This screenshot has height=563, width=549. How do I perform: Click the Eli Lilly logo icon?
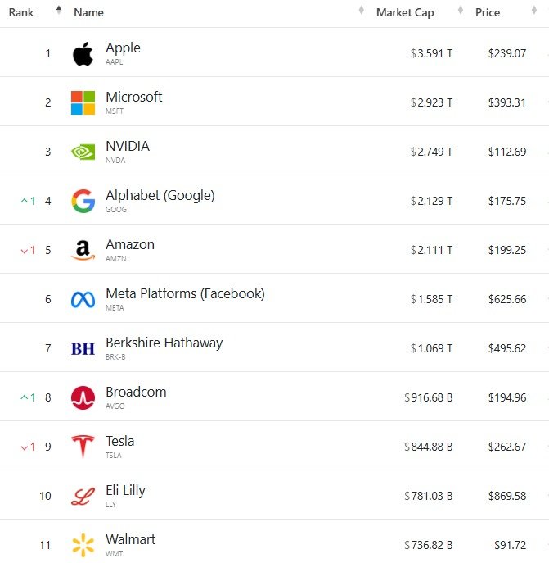coord(83,496)
